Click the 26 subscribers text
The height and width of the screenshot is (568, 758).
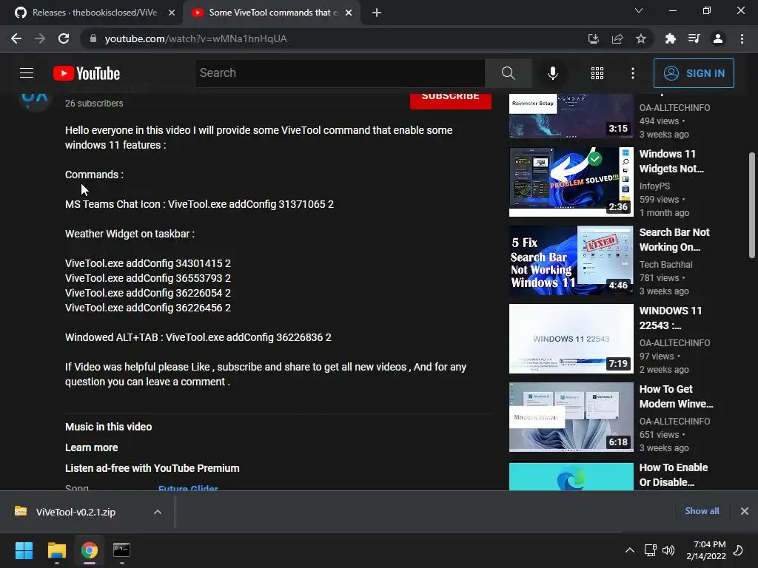click(94, 104)
